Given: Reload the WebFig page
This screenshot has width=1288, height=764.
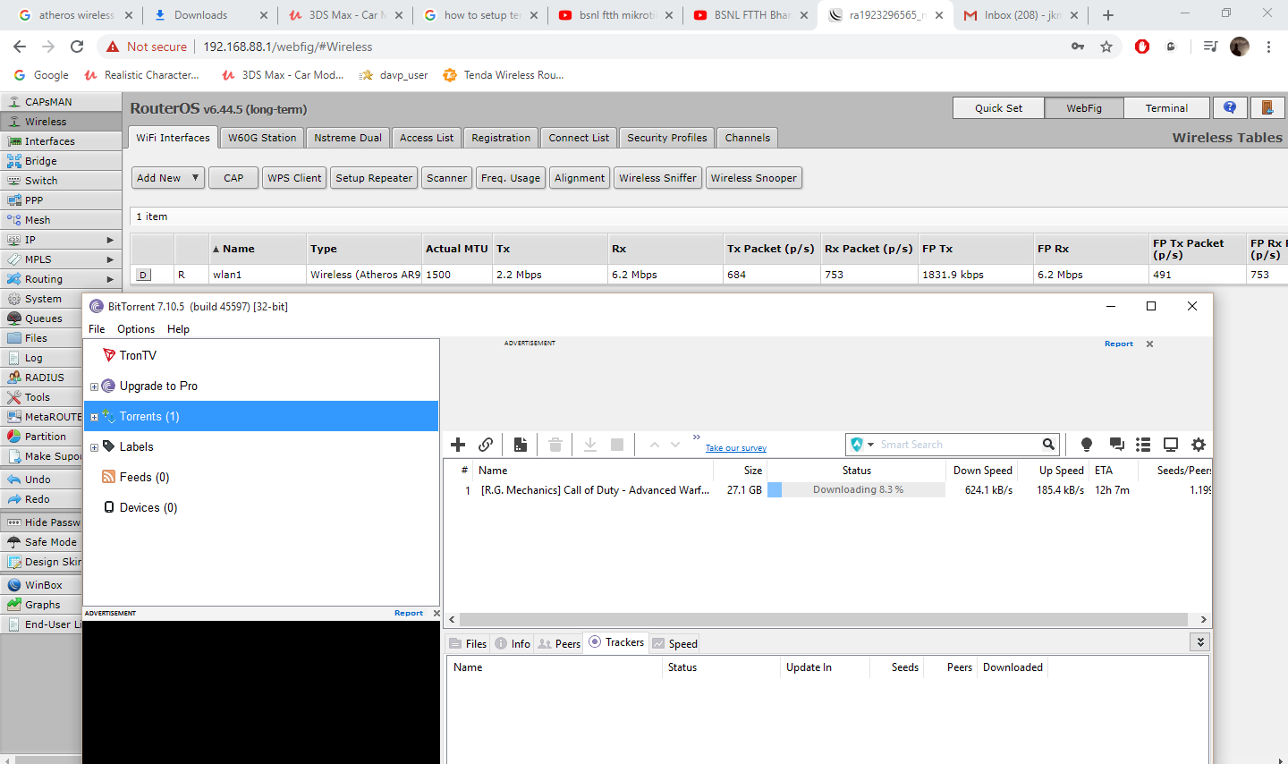Looking at the screenshot, I should (x=77, y=47).
